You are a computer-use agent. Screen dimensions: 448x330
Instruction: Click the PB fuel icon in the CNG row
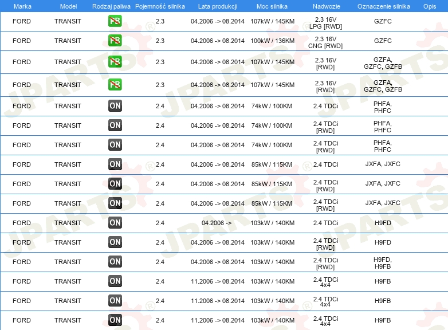pyautogui.click(x=115, y=40)
